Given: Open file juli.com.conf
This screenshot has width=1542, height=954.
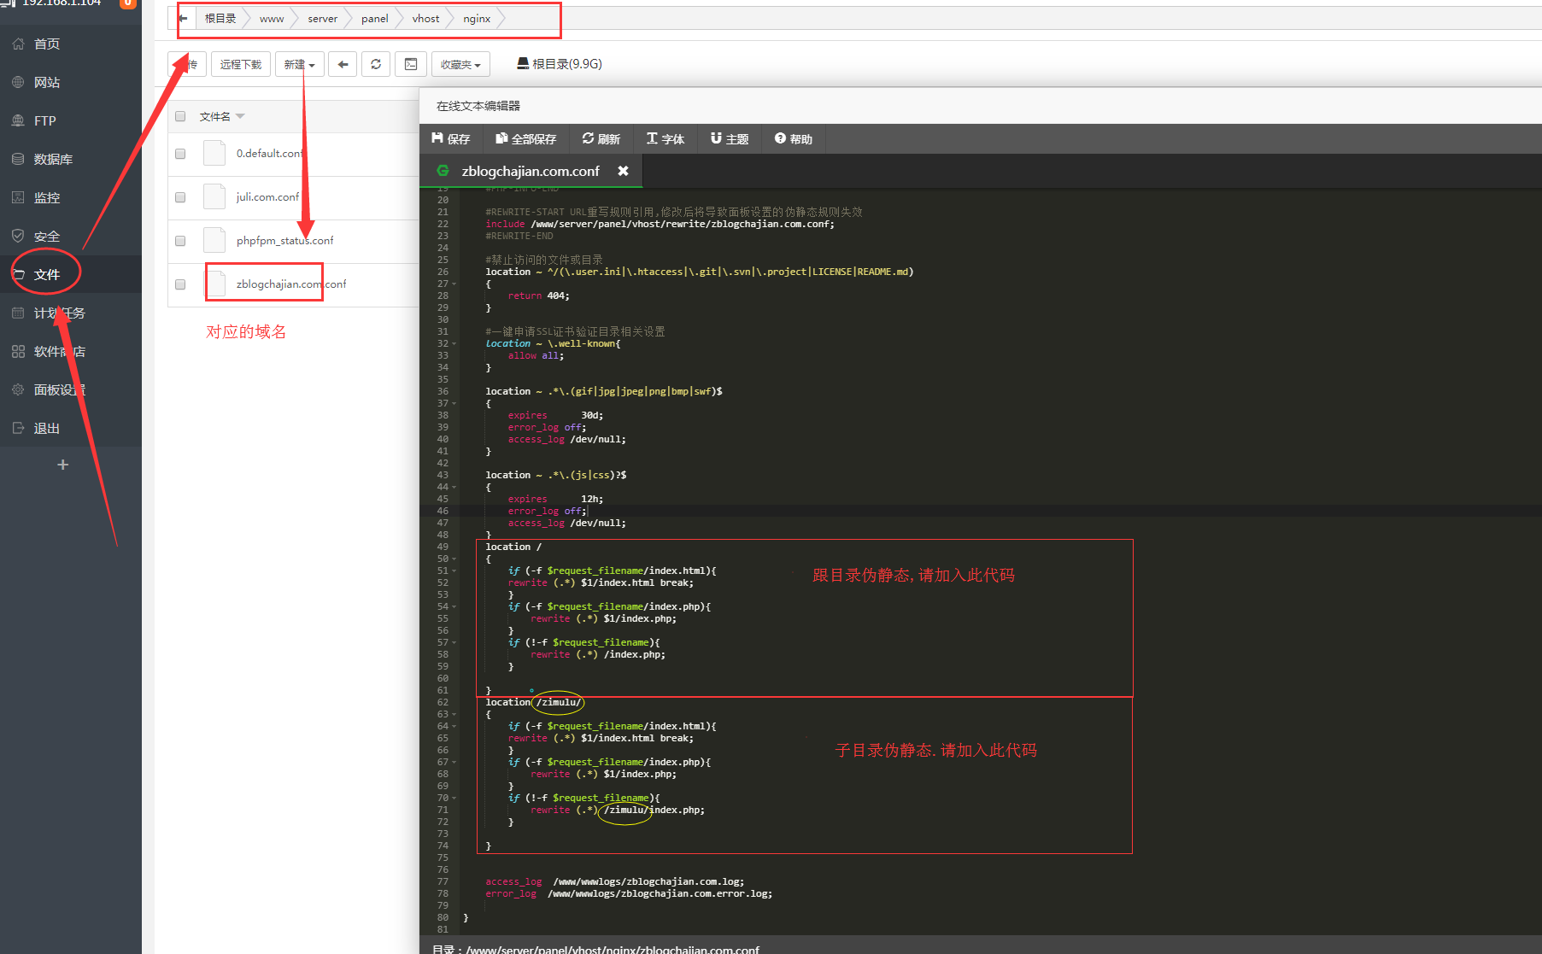Looking at the screenshot, I should pyautogui.click(x=267, y=197).
